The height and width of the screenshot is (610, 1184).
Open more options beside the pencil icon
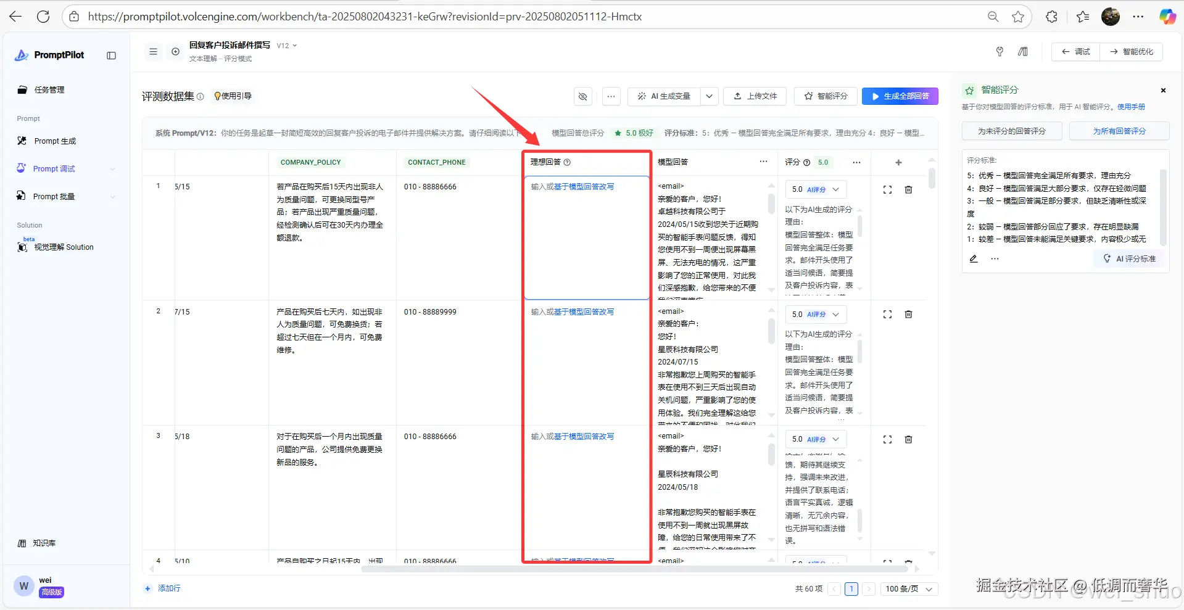995,259
